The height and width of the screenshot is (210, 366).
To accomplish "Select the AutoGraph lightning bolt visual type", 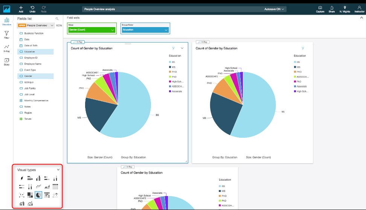I will [x=22, y=178].
